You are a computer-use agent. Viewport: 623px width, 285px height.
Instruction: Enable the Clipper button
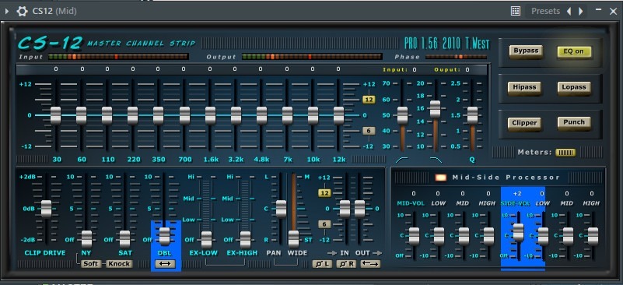tap(524, 123)
